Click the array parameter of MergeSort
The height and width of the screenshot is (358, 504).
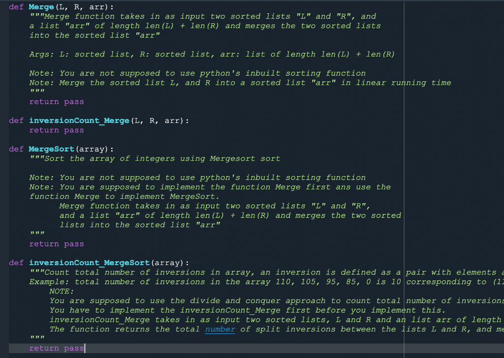click(94, 149)
